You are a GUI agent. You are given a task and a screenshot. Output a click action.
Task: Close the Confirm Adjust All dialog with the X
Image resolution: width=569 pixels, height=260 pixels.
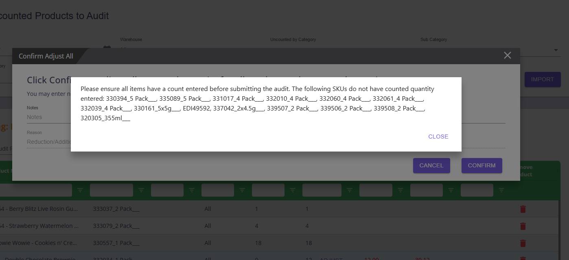507,55
